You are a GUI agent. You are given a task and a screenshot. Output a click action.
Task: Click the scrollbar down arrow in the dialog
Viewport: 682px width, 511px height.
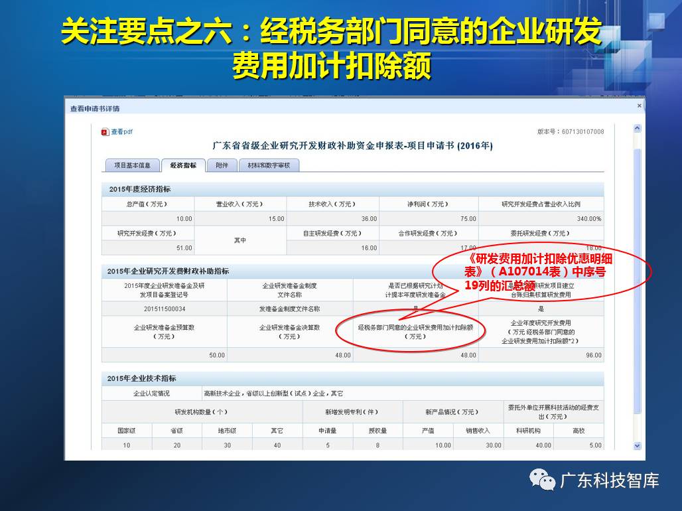[x=638, y=445]
